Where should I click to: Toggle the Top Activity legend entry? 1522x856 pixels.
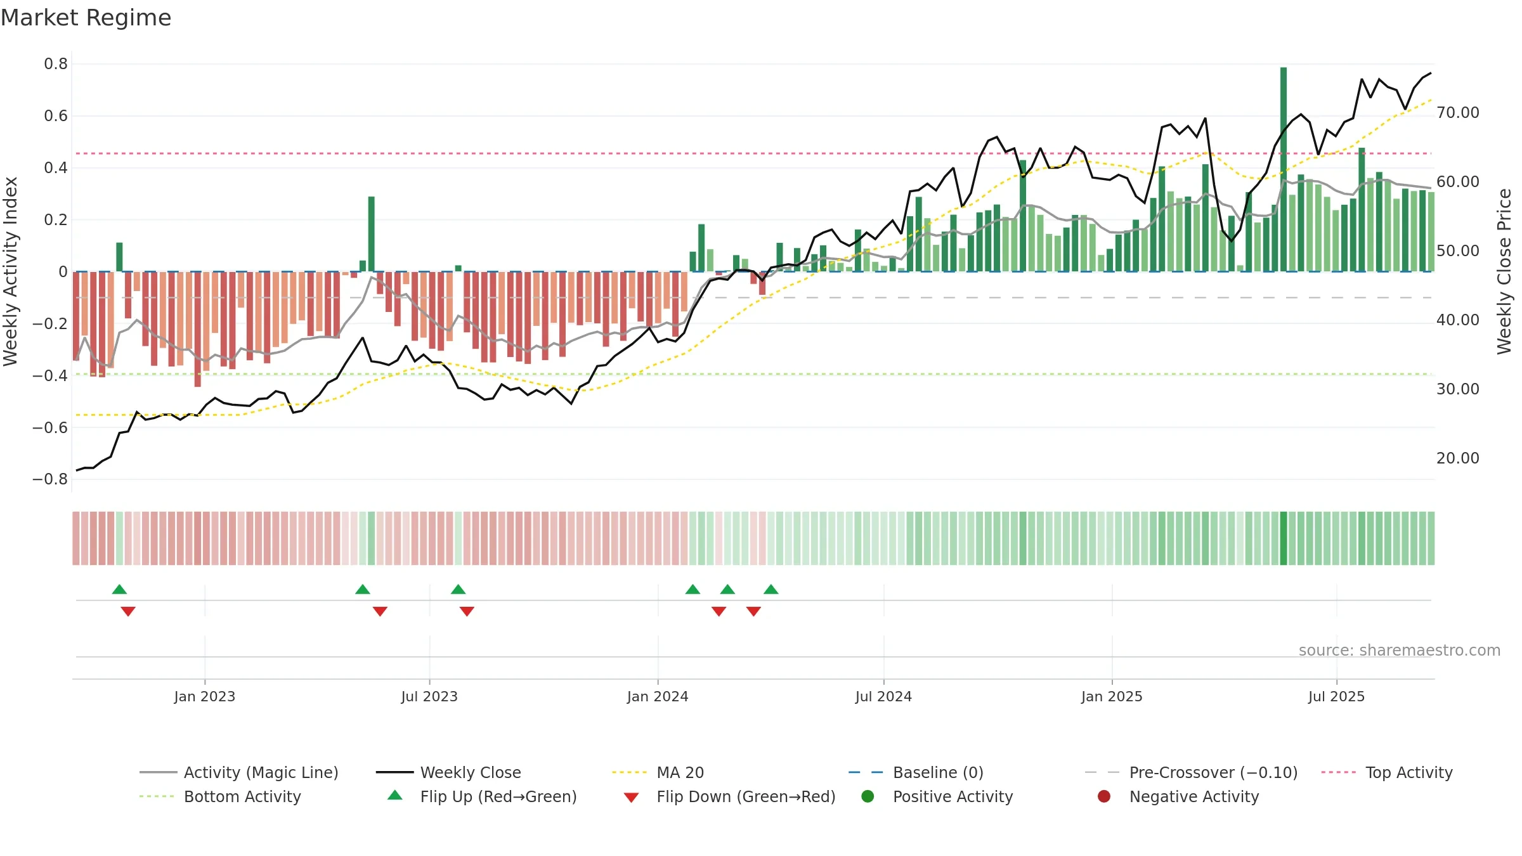pos(1387,772)
